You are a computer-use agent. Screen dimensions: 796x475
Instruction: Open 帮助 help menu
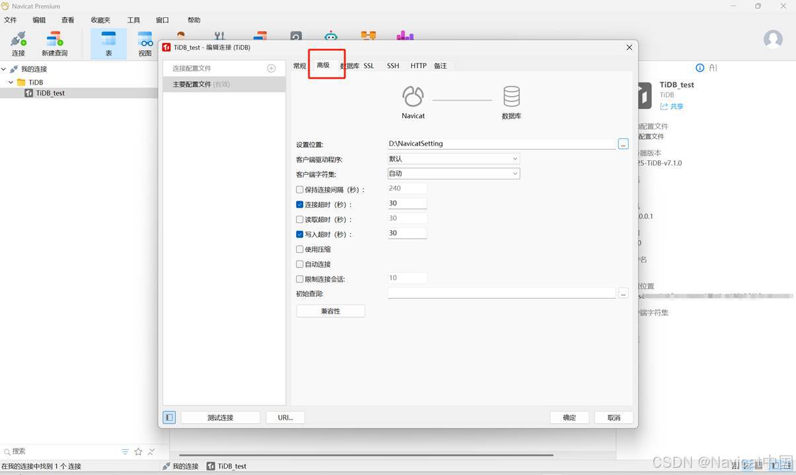click(x=194, y=20)
